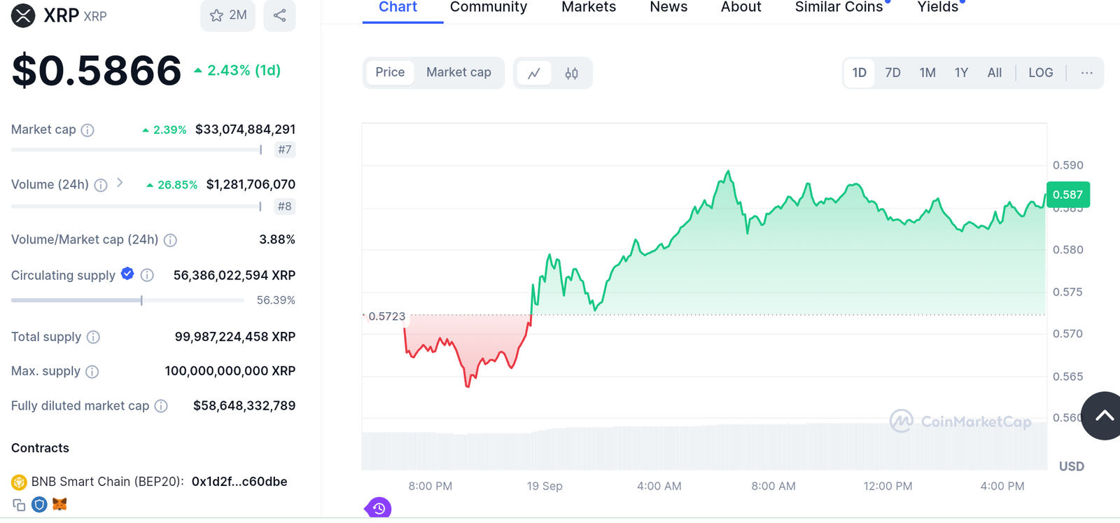Open the chart more-options ellipsis menu

tap(1086, 73)
